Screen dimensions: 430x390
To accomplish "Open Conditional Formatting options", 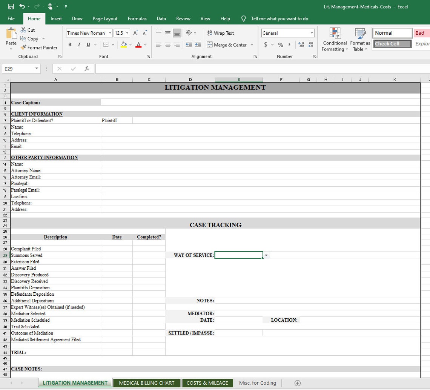I will click(x=335, y=40).
